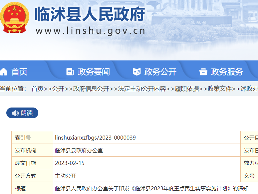
Task: Click the www.linshu.gov.cn address text
Action: pyautogui.click(x=91, y=31)
